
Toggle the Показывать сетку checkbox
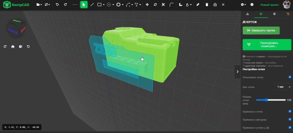coord(290,77)
